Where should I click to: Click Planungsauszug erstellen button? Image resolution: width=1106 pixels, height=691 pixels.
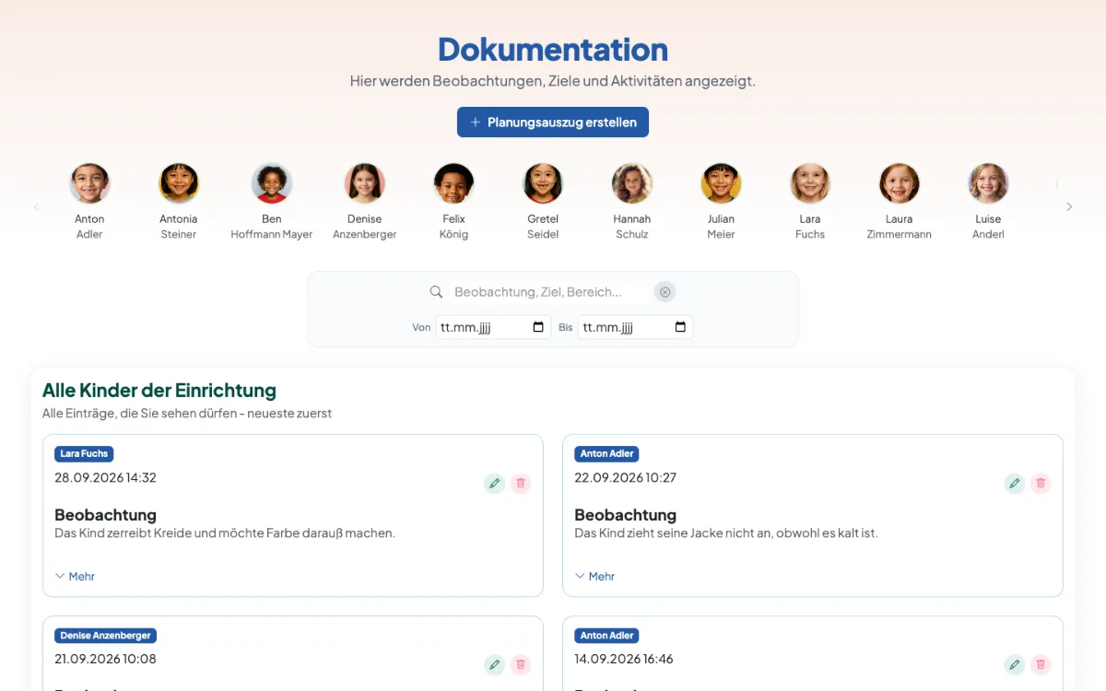point(553,122)
